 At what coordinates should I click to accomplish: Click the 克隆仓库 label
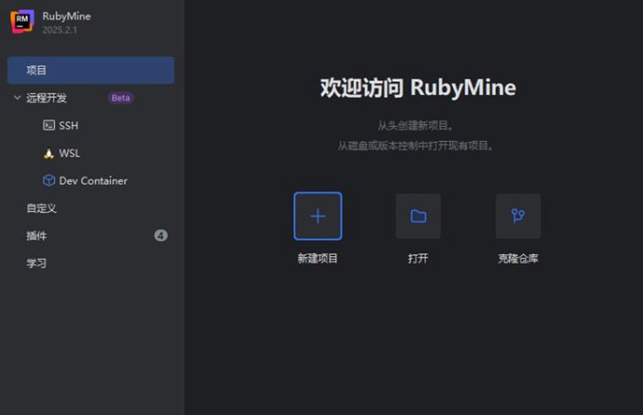[x=518, y=259]
